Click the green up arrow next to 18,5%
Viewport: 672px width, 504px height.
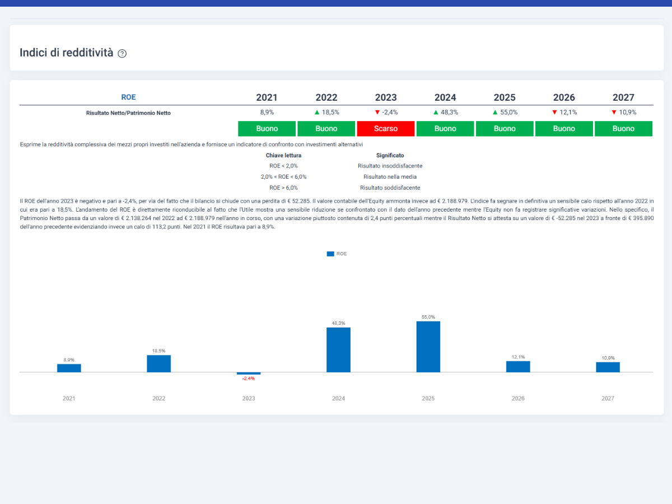click(x=317, y=112)
